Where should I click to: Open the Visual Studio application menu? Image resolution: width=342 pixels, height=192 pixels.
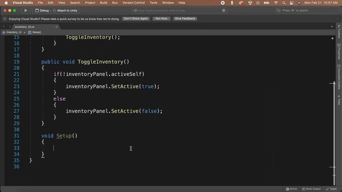click(22, 3)
